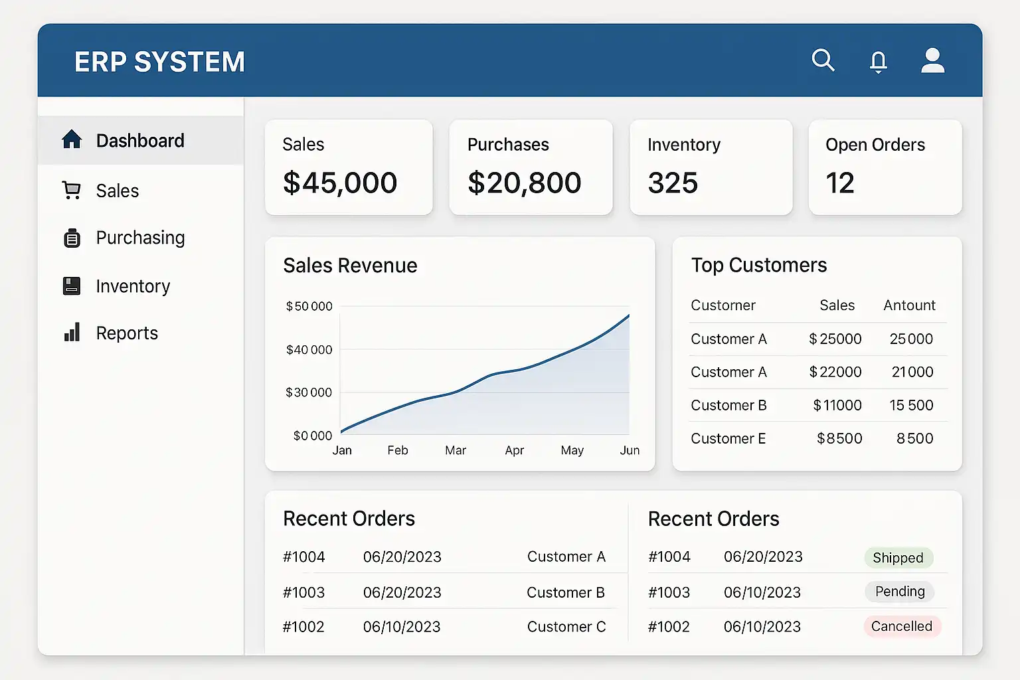1020x680 pixels.
Task: Click the Inventory box icon in sidebar
Action: (x=71, y=286)
